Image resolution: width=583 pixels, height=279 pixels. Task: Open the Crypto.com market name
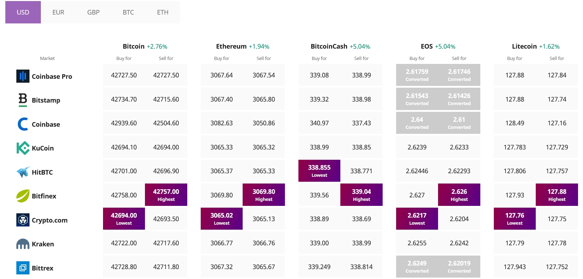[50, 220]
